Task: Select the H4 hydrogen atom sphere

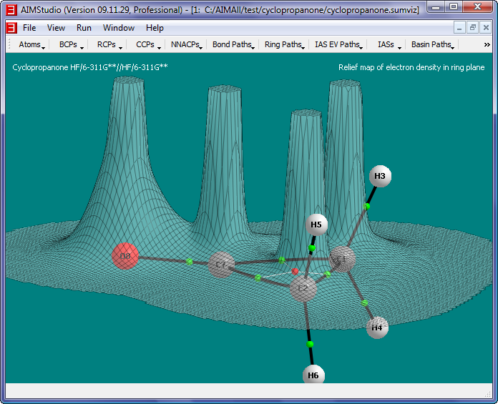Action: click(377, 327)
